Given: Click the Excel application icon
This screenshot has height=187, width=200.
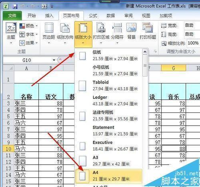Looking at the screenshot, I should (6, 6).
